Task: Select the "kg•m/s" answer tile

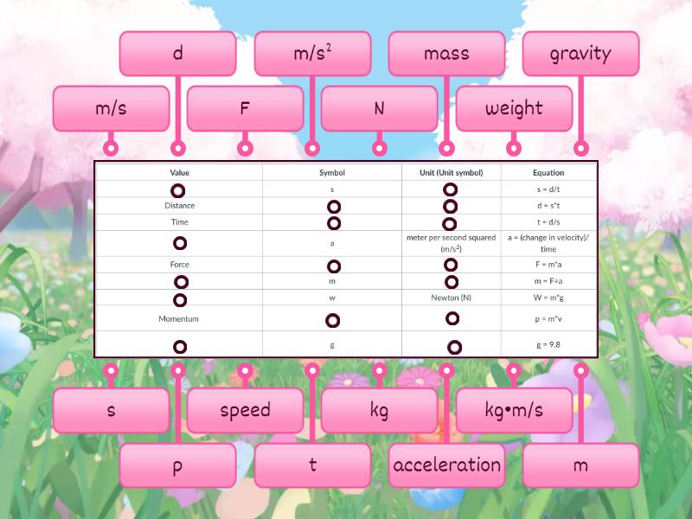Action: point(514,411)
